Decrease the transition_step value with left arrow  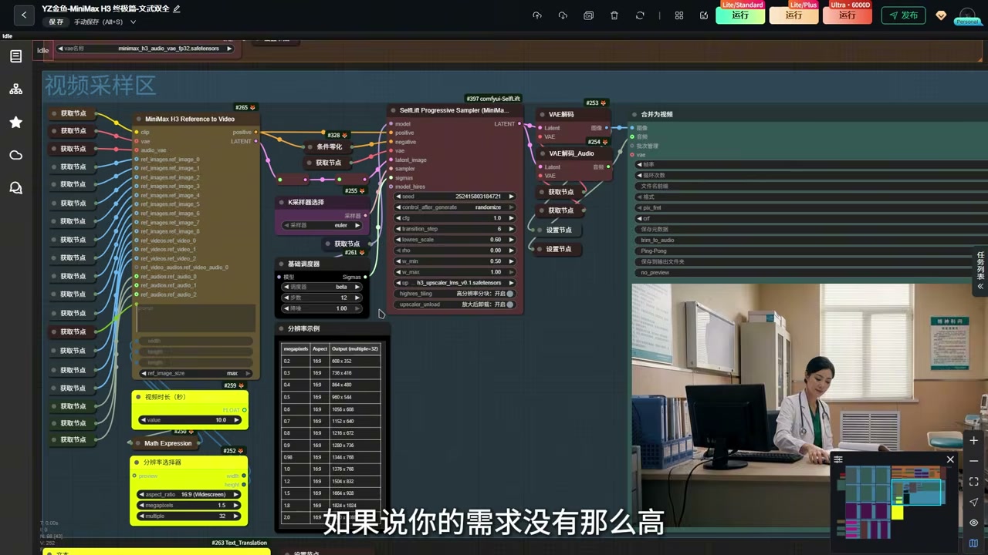[x=398, y=229]
